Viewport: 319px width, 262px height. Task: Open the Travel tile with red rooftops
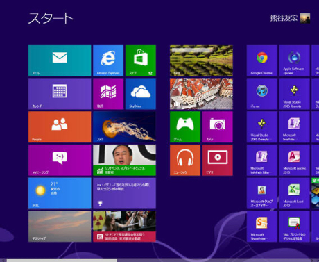click(x=201, y=94)
